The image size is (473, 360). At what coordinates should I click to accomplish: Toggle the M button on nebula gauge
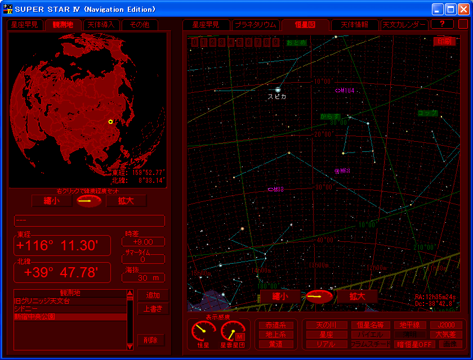point(240,336)
